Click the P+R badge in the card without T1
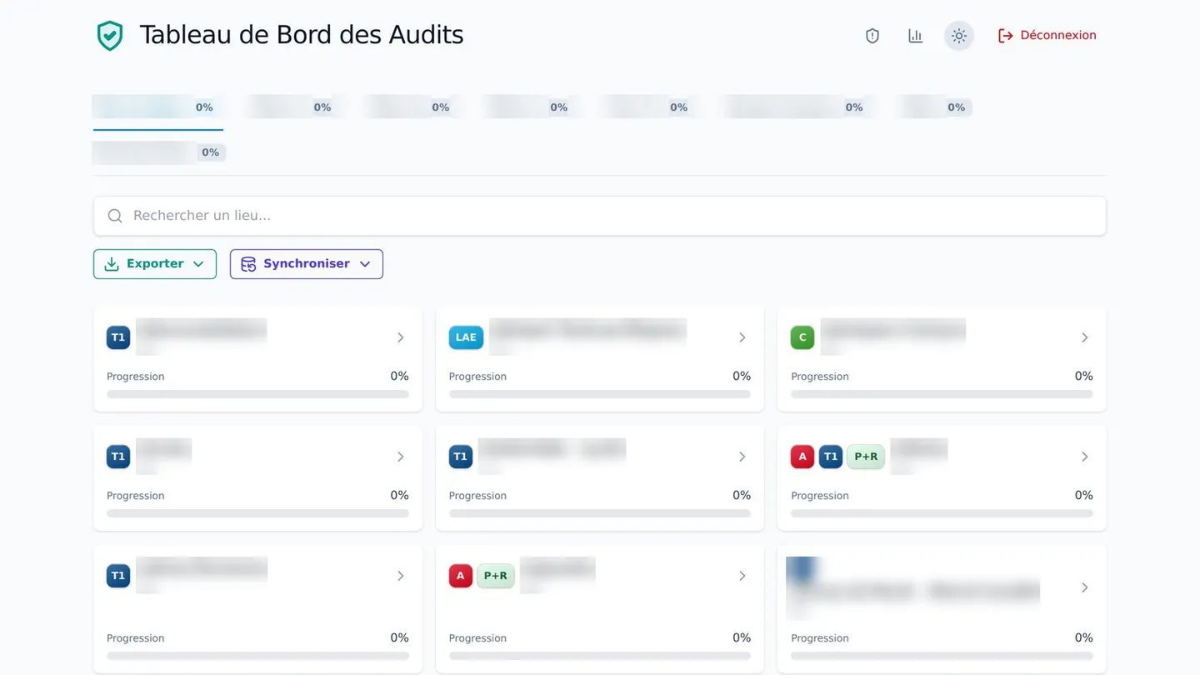The height and width of the screenshot is (675, 1200). coord(496,576)
